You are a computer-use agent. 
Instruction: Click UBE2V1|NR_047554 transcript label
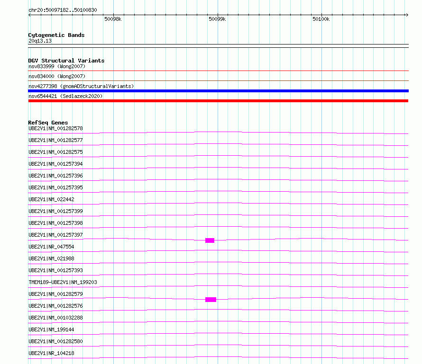point(51,247)
